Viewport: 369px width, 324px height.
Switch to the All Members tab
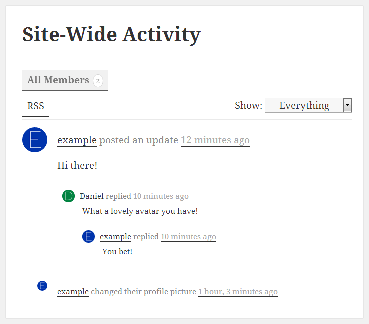[x=58, y=80]
